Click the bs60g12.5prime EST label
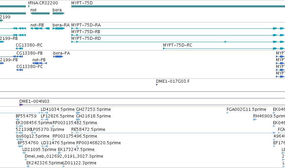 [x=33, y=136]
